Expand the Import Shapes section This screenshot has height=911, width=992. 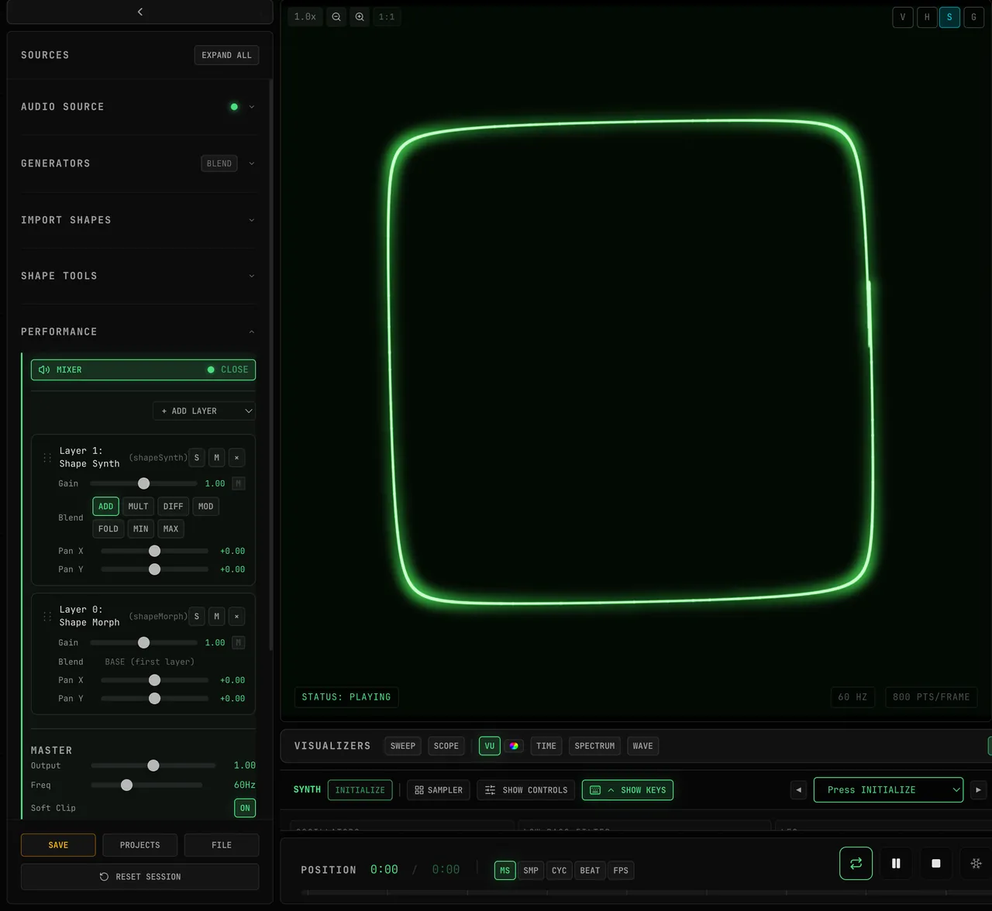pos(139,220)
